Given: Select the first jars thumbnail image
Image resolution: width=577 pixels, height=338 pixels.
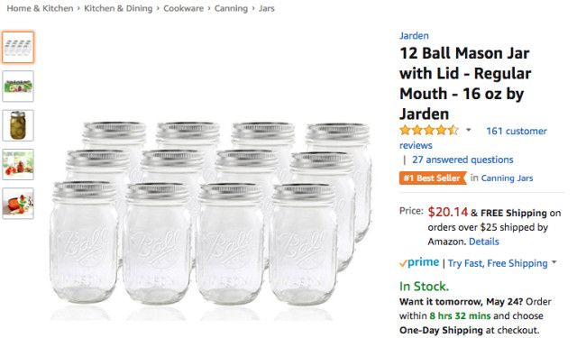Looking at the screenshot, I should [18, 47].
